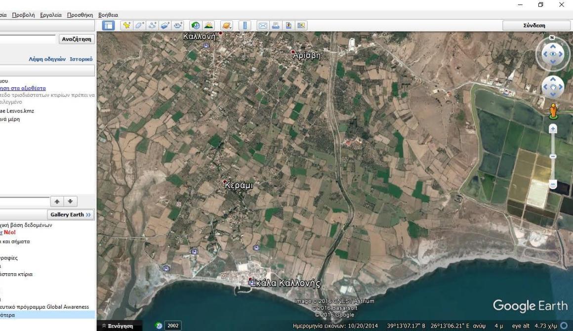Screen dimensions: 573x331
Task: Open the Προσθήκη menu
Action: (x=80, y=15)
